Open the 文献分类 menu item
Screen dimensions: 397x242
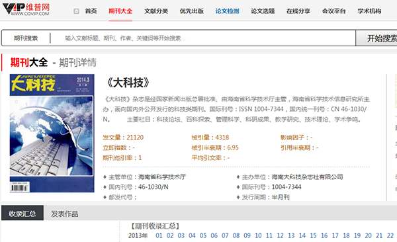(156, 11)
